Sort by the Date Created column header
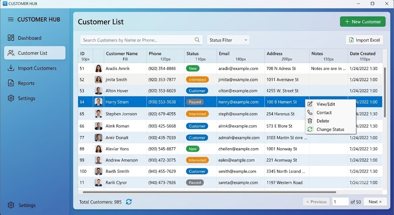The height and width of the screenshot is (215, 394). [x=365, y=56]
